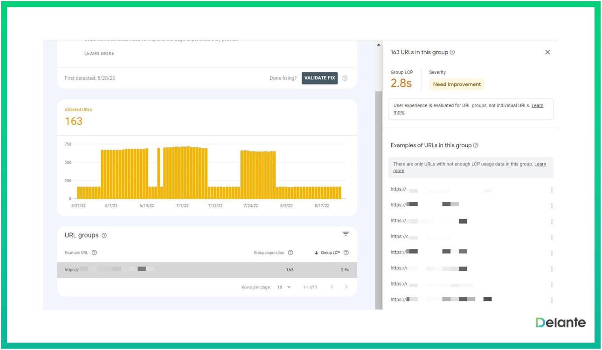Click the scrollbar up arrow

tap(379, 45)
